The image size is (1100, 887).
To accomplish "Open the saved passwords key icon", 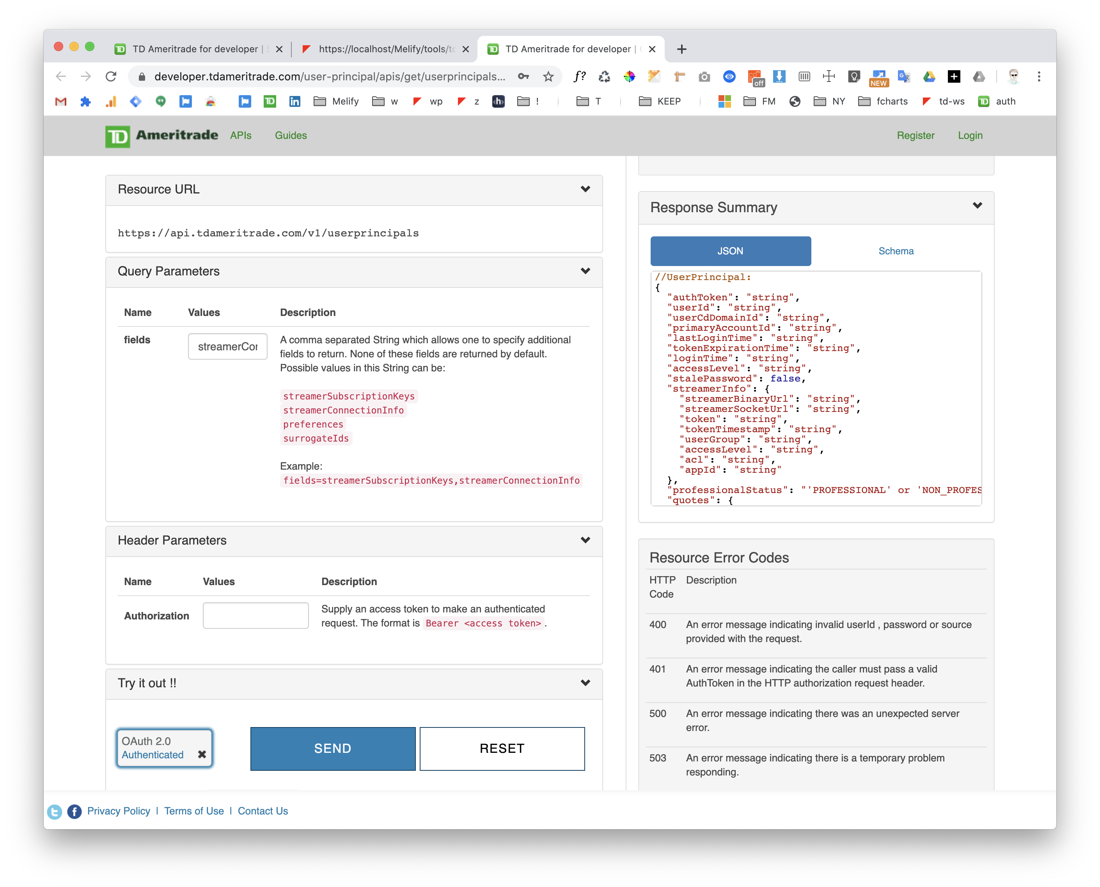I will (x=523, y=76).
